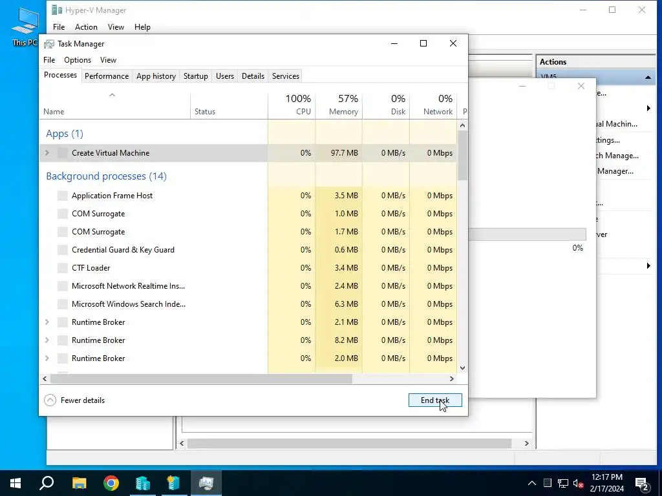Screen dimensions: 662x496
Task: Click the Background processes (14) heading
Action: [107, 176]
